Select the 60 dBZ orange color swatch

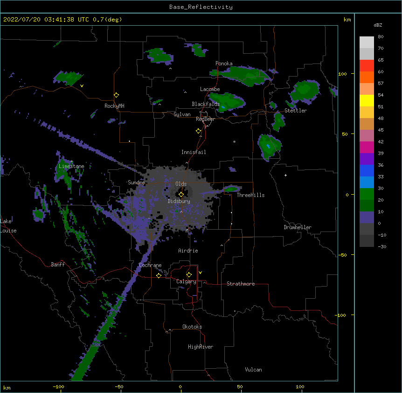coord(367,77)
